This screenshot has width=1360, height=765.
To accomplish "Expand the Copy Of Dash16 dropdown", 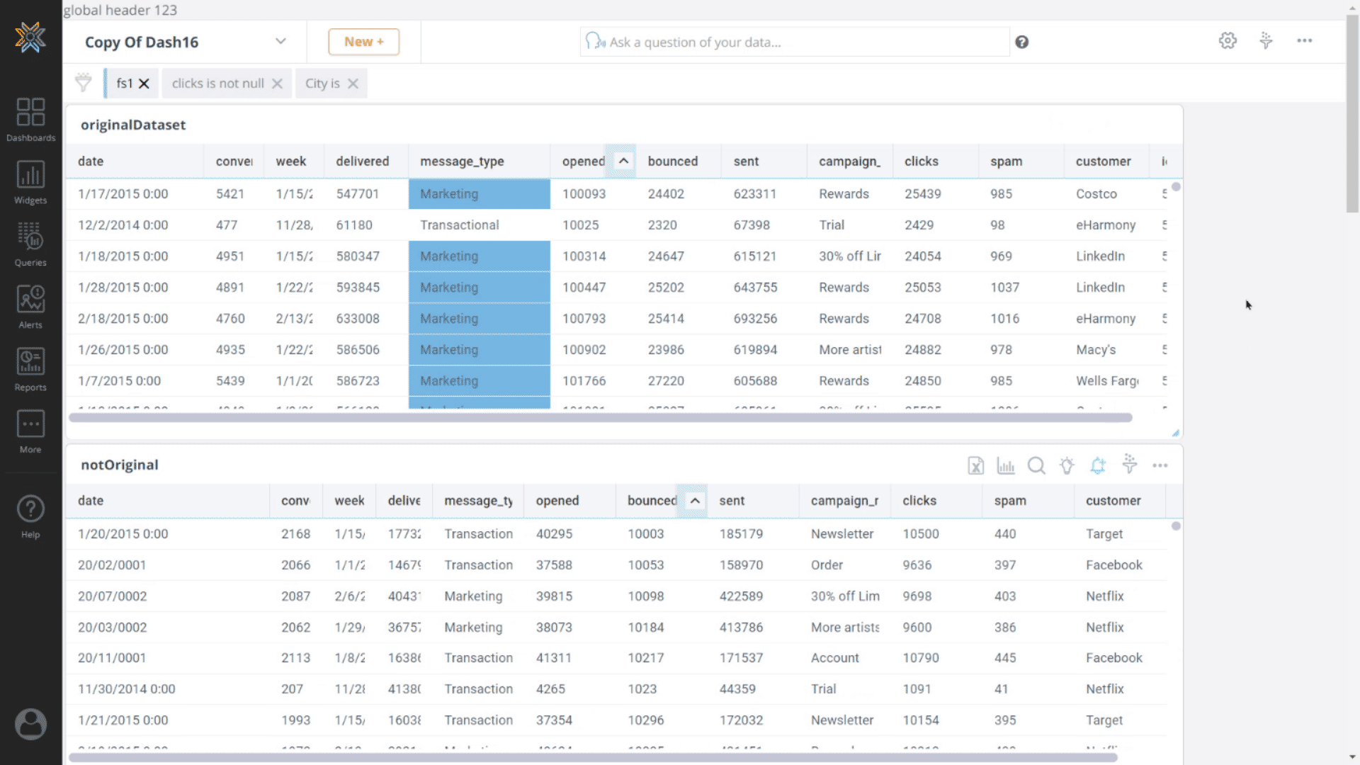I will [280, 41].
